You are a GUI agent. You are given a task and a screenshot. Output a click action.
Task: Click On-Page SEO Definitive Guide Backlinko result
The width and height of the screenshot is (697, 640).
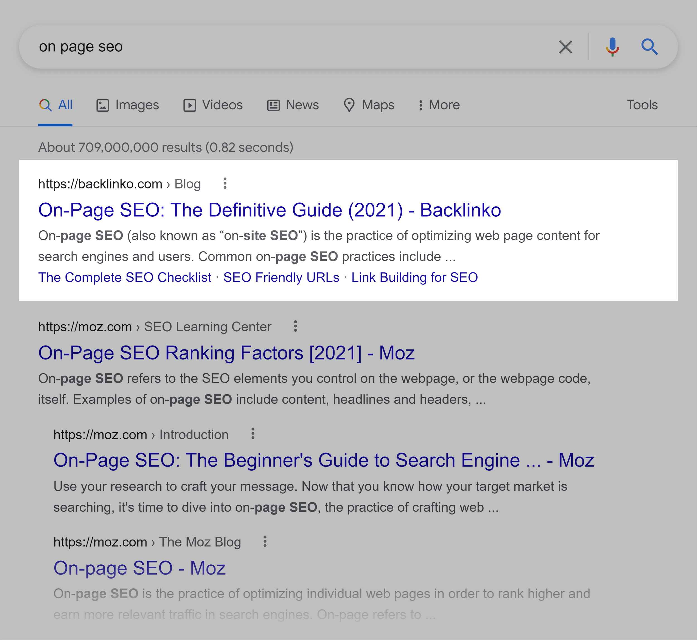pos(270,210)
